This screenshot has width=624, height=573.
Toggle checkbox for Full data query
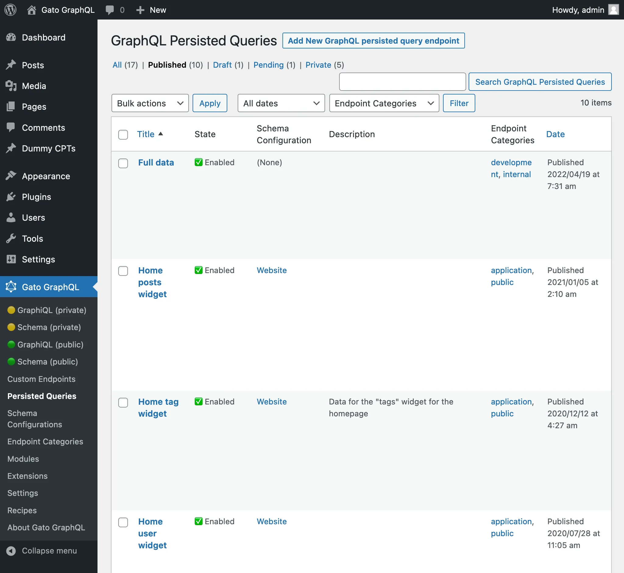[x=123, y=162]
